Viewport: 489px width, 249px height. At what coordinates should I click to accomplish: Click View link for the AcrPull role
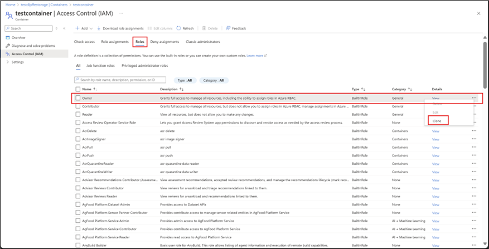pyautogui.click(x=435, y=148)
